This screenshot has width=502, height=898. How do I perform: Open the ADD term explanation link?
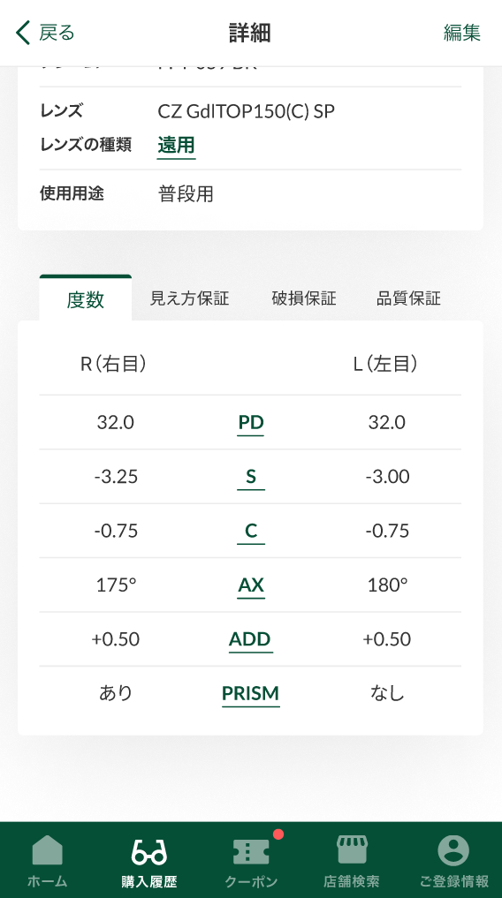(x=250, y=640)
